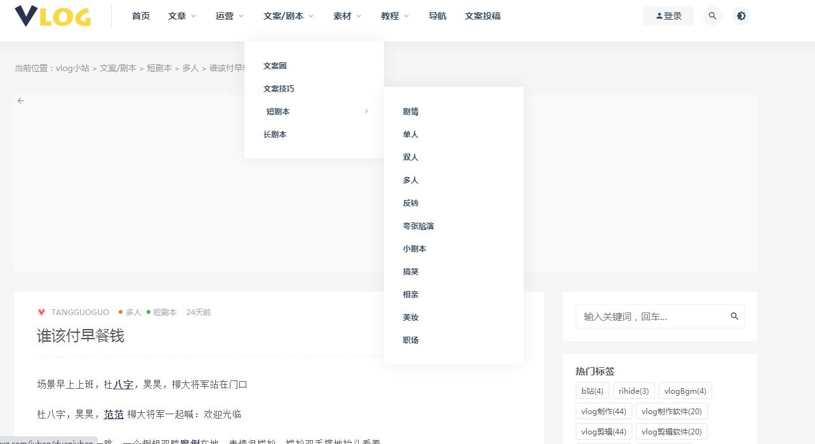This screenshot has height=444, width=815.
Task: Toggle the dark mode icon at top right
Action: point(741,15)
